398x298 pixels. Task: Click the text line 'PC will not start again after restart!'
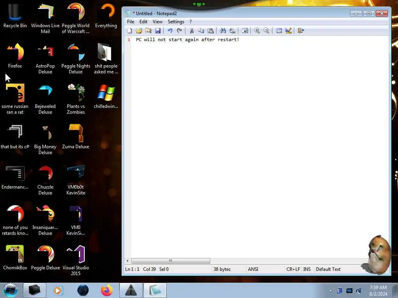click(188, 40)
